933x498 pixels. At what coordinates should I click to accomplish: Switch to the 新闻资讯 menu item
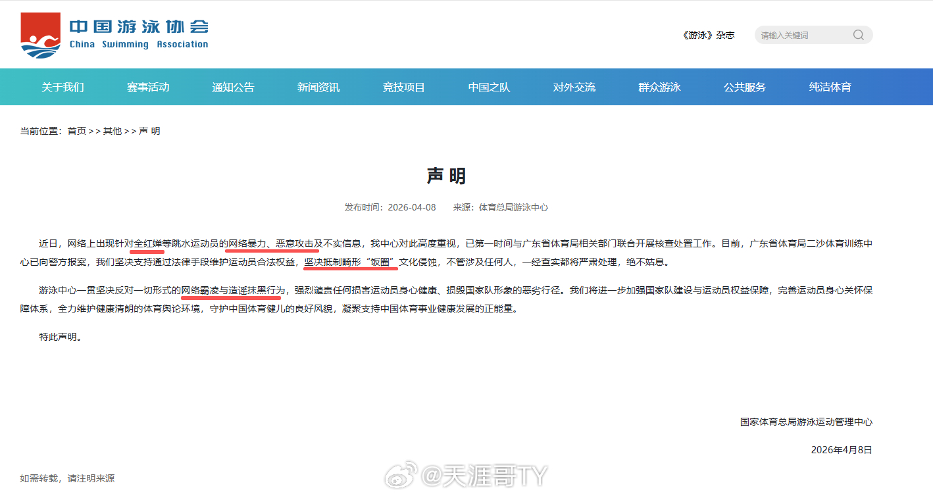click(319, 86)
